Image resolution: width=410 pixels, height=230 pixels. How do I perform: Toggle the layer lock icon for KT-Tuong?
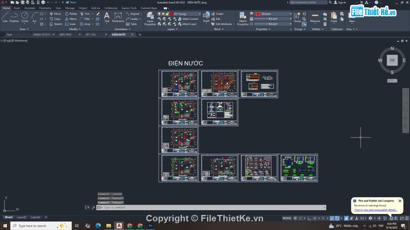pos(167,14)
